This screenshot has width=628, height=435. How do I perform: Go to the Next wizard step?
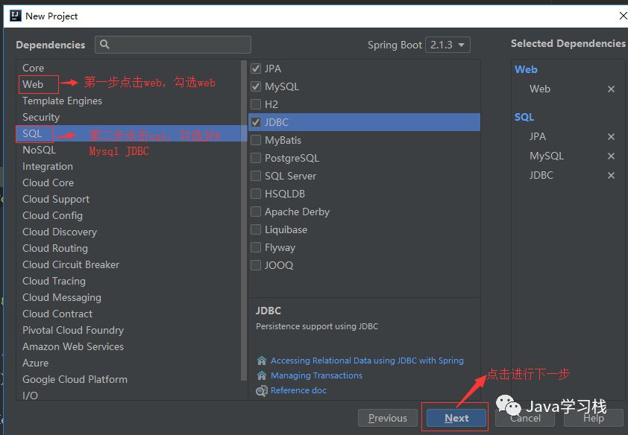[x=456, y=418]
